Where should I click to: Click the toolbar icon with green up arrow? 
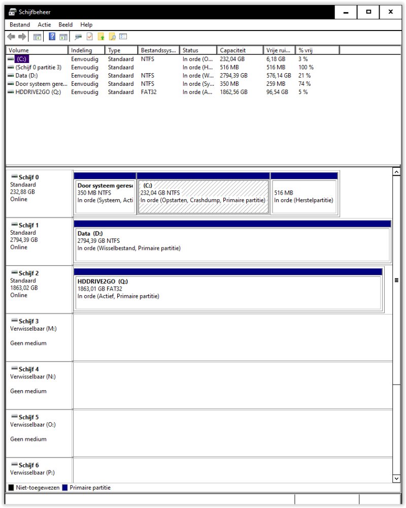[101, 37]
